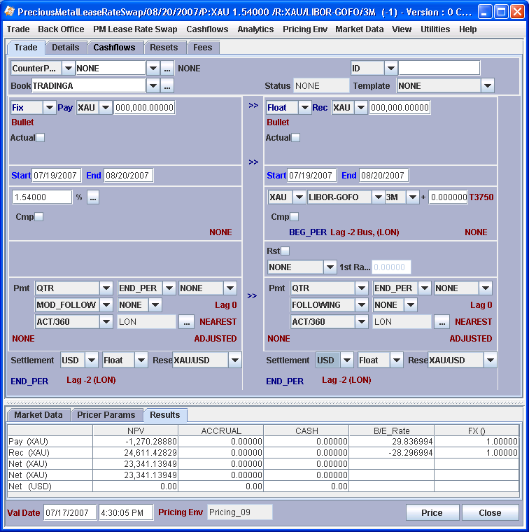Open receive leg Rese XAU/USD dropdown

tap(490, 360)
